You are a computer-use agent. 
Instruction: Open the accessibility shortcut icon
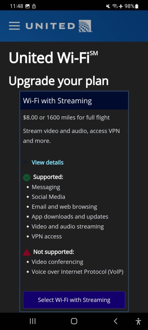pyautogui.click(x=138, y=321)
